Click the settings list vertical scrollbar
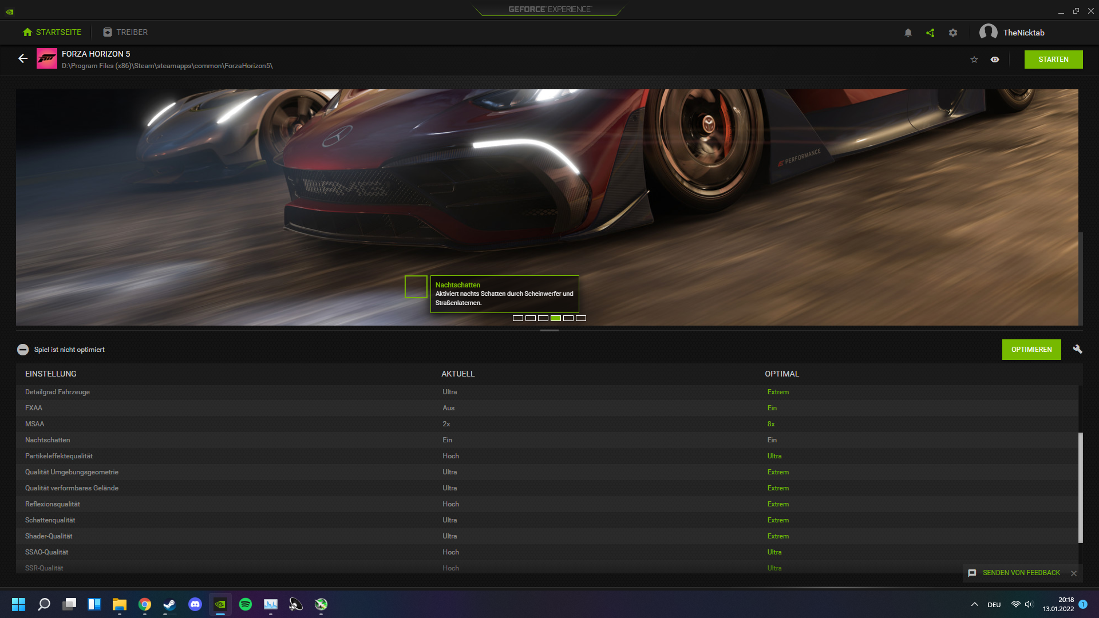 click(x=1081, y=486)
